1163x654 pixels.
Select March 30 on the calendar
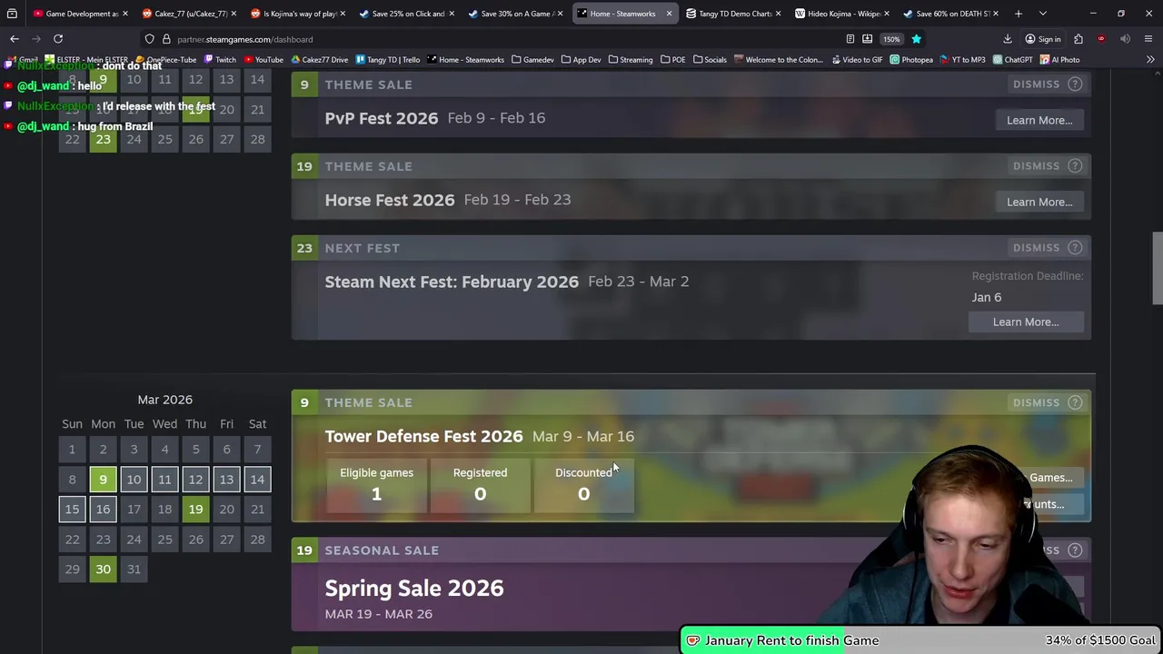coord(103,569)
